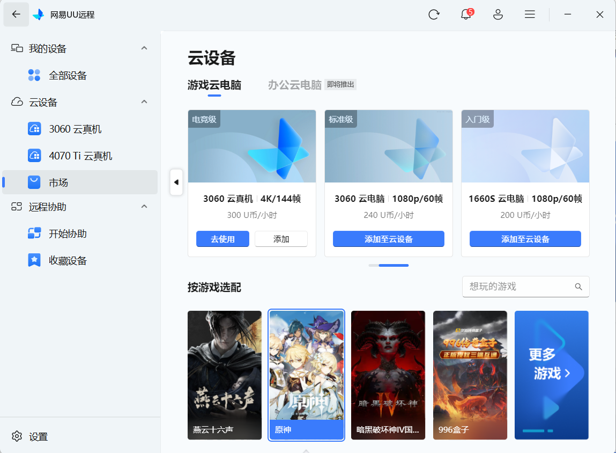Add 1660S 云电脑 to cloud devices

(x=525, y=239)
